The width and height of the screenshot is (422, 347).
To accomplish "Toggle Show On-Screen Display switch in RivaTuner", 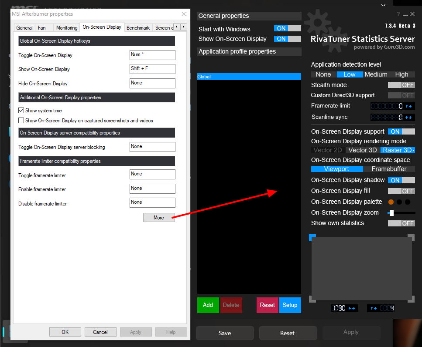I will pos(288,39).
